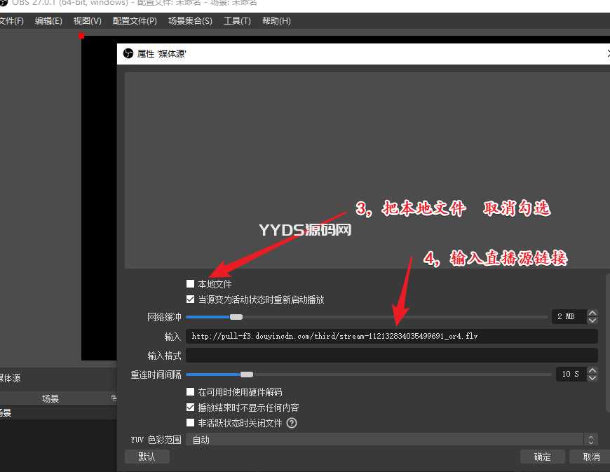
Task: Open the 场景集合(S) menu
Action: tap(190, 21)
